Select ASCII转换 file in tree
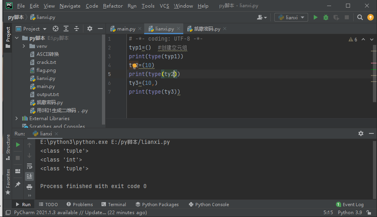Image resolution: width=377 pixels, height=217 pixels. [44, 54]
